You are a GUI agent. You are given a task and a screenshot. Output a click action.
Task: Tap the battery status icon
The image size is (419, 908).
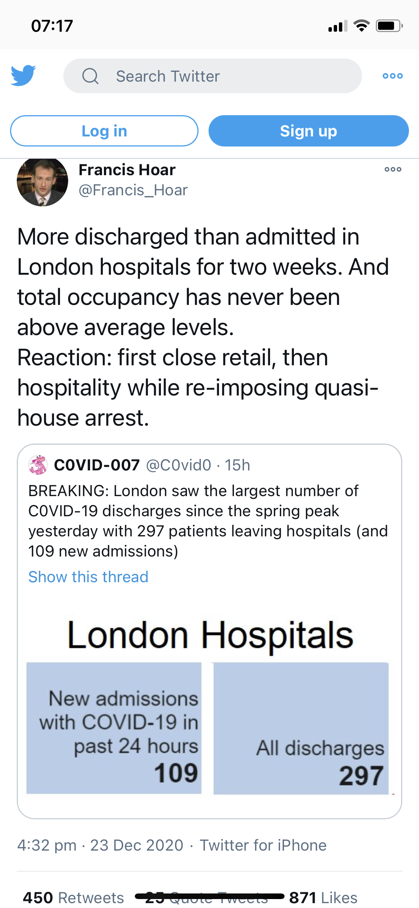click(389, 26)
